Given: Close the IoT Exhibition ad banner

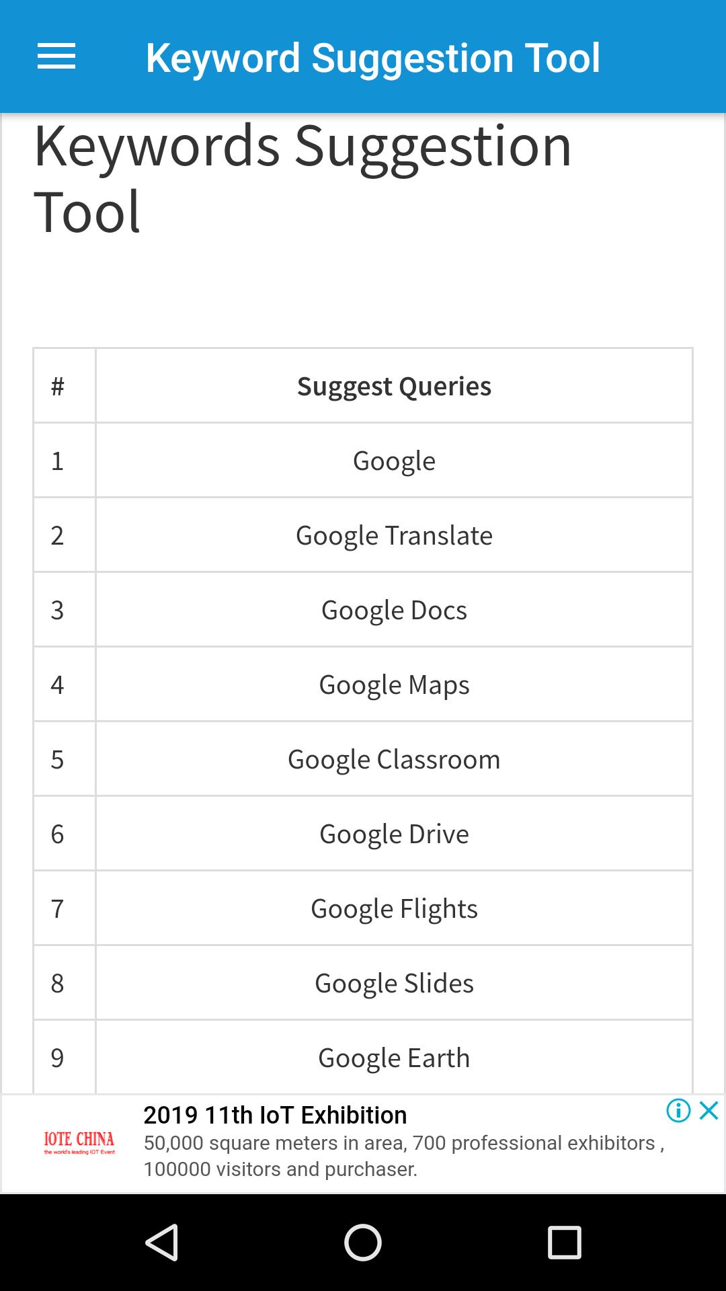Looking at the screenshot, I should pyautogui.click(x=709, y=1110).
